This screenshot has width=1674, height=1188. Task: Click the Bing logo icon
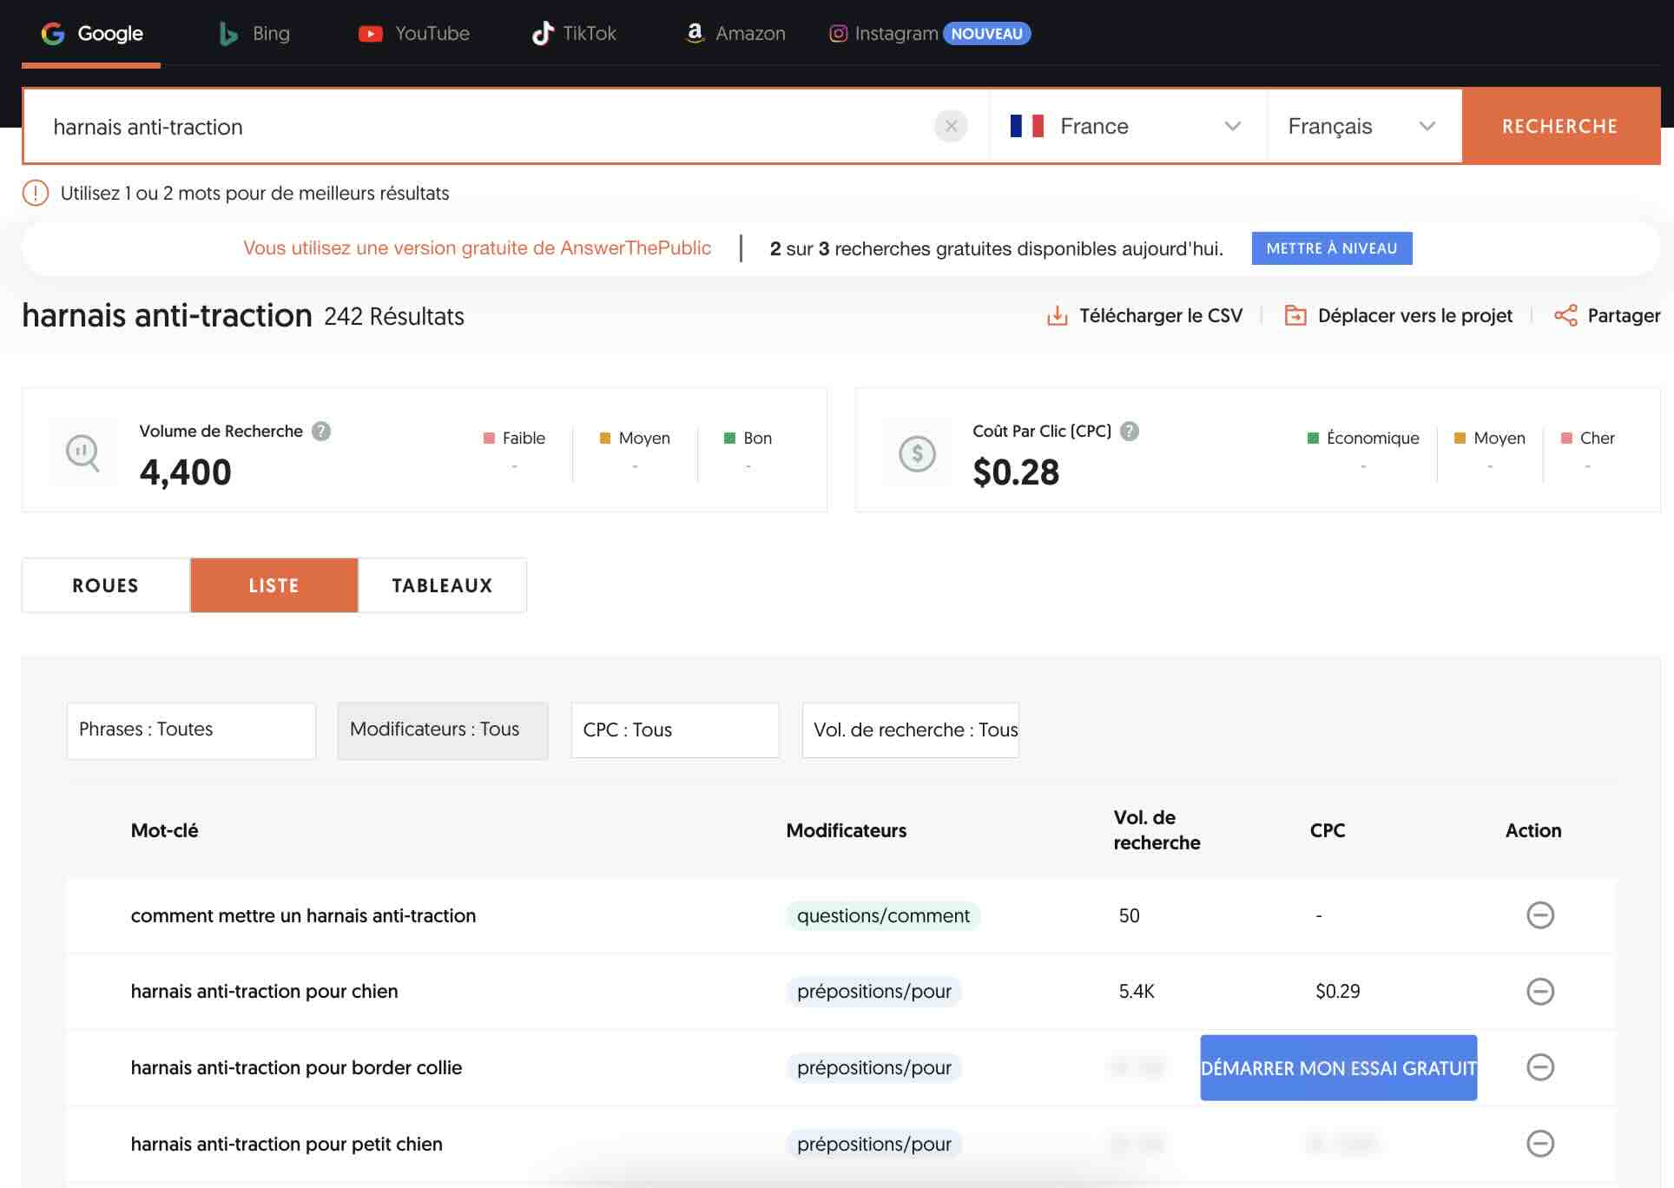(x=228, y=34)
